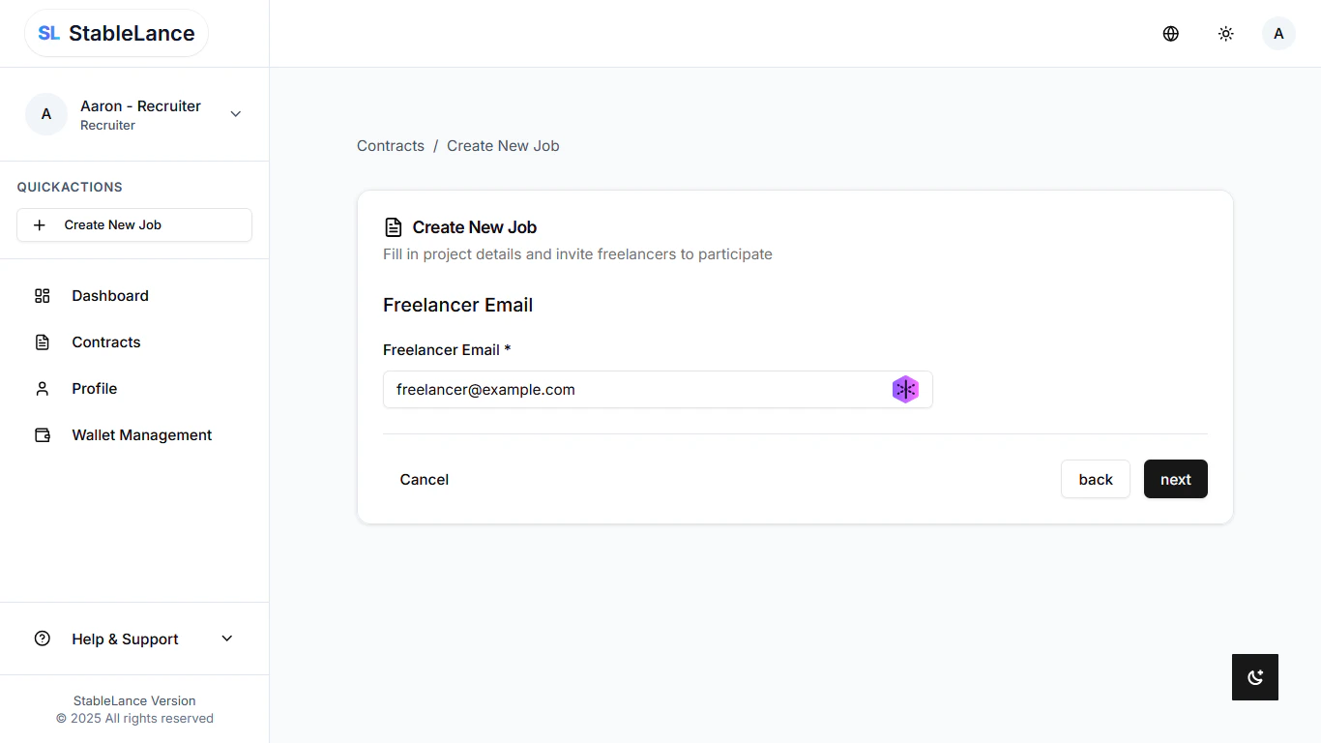Toggle dark mode with the moon button
The width and height of the screenshot is (1321, 743).
pos(1254,677)
